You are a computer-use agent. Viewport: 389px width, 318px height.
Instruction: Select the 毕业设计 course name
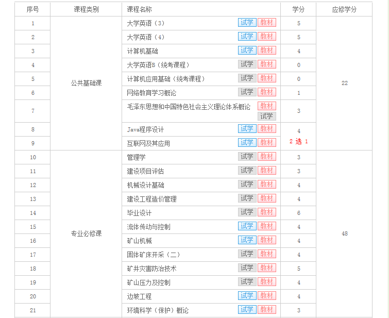pos(139,213)
